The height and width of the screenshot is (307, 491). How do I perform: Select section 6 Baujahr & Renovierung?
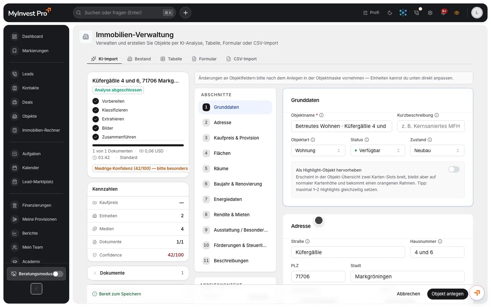(235, 184)
